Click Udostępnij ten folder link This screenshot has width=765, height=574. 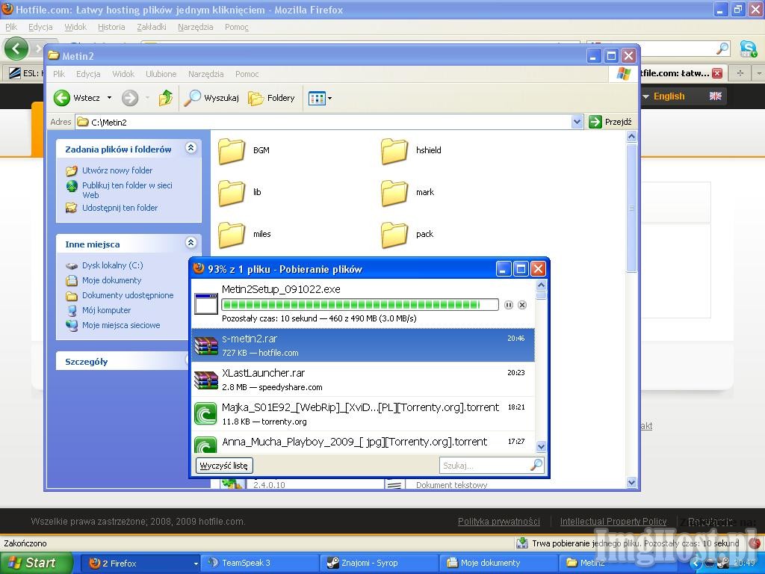pos(120,208)
